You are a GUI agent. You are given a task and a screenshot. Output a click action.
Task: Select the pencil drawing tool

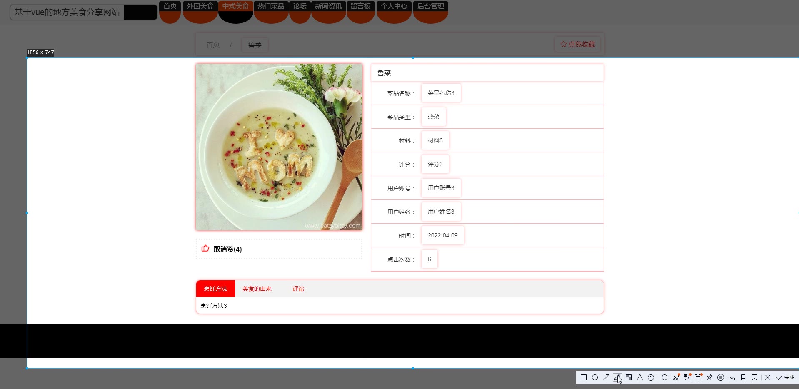[x=617, y=377]
